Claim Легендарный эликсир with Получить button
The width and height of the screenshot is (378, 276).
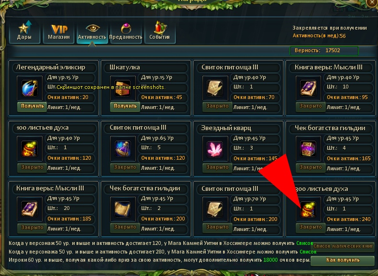pos(32,106)
